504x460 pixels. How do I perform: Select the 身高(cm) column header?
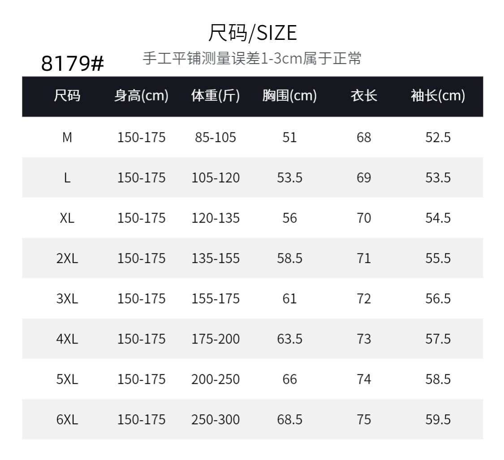pos(141,96)
